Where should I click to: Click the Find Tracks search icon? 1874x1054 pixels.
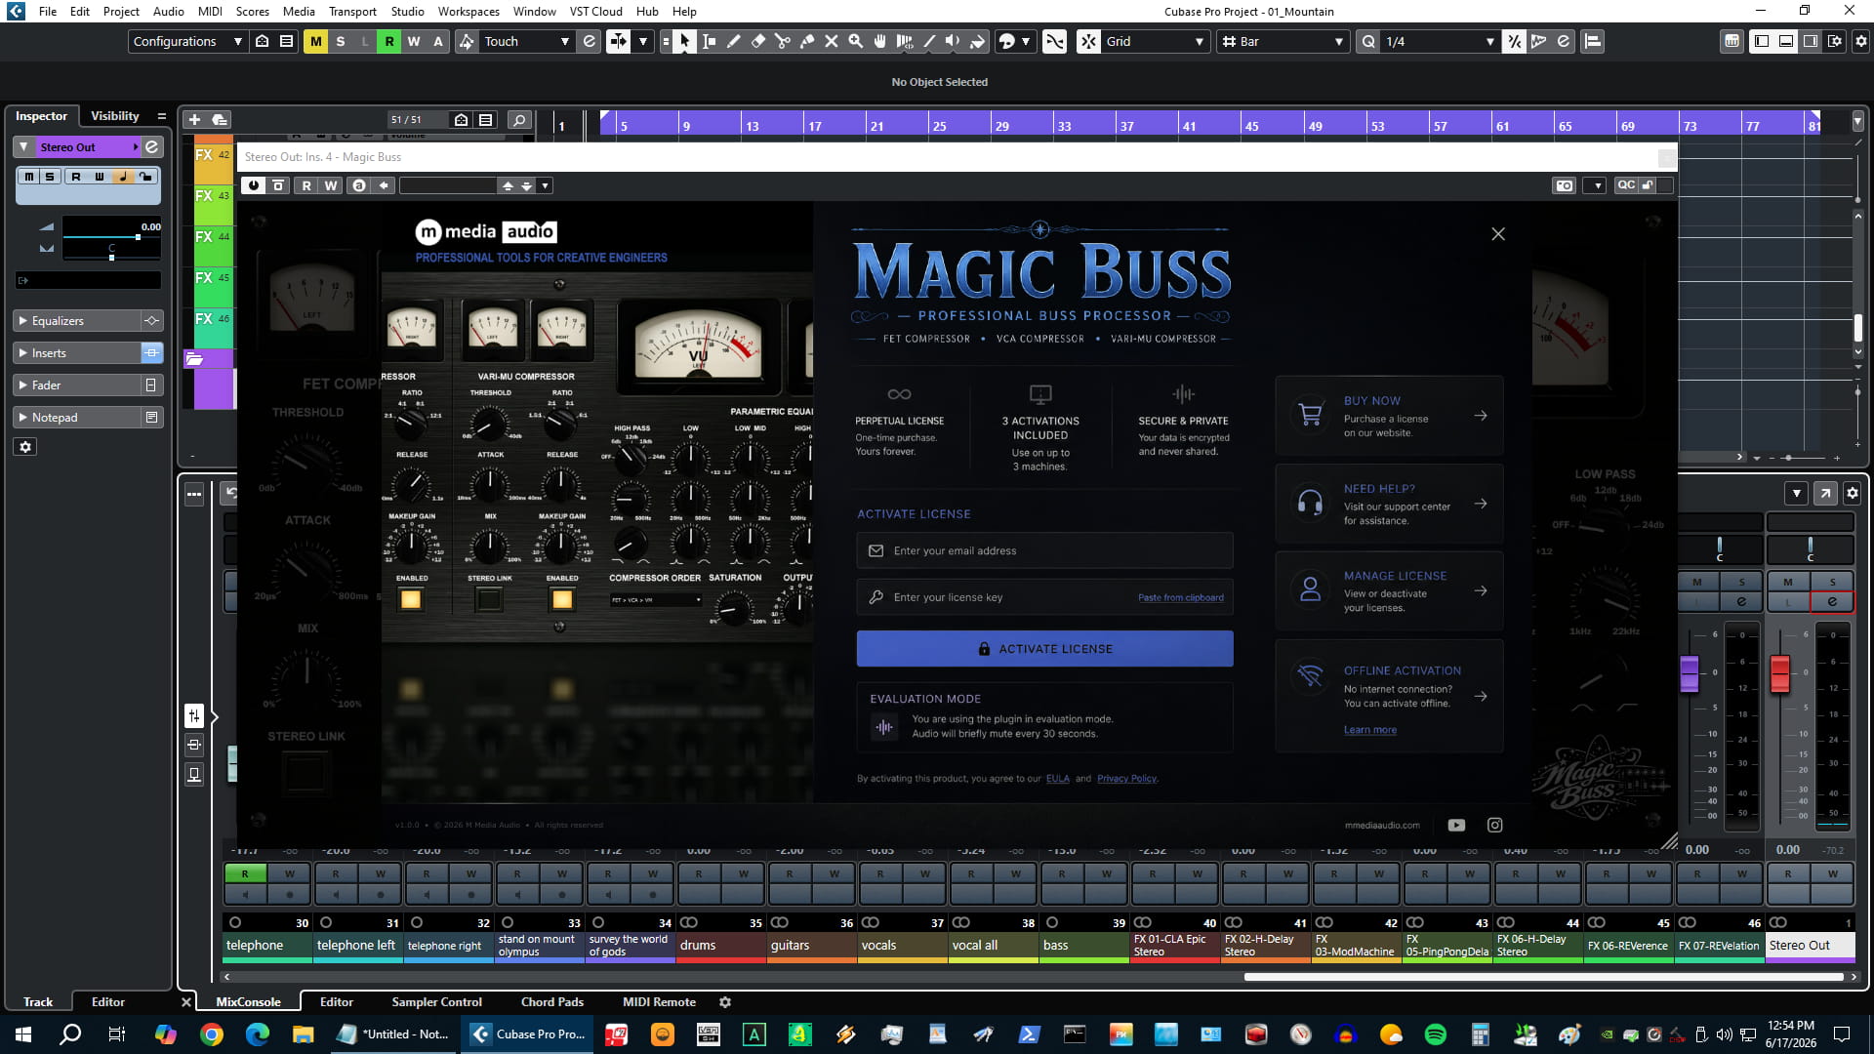(519, 119)
